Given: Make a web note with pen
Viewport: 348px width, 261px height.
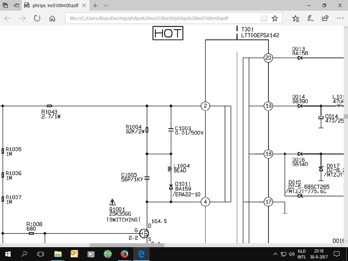Looking at the screenshot, I should tap(310, 18).
